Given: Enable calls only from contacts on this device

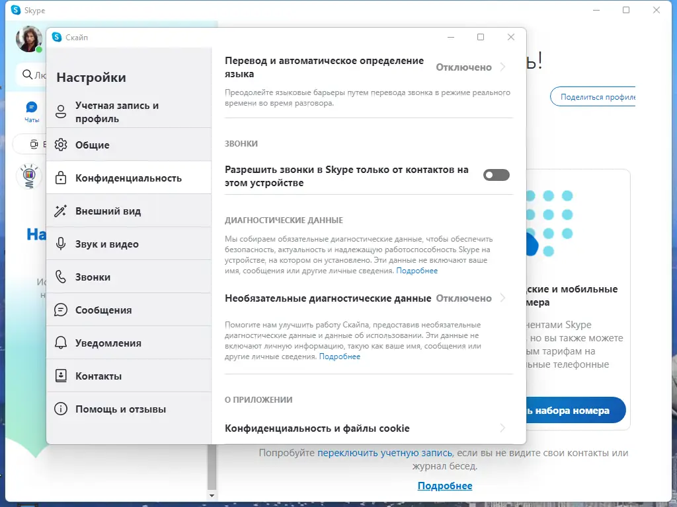Looking at the screenshot, I should pyautogui.click(x=496, y=175).
